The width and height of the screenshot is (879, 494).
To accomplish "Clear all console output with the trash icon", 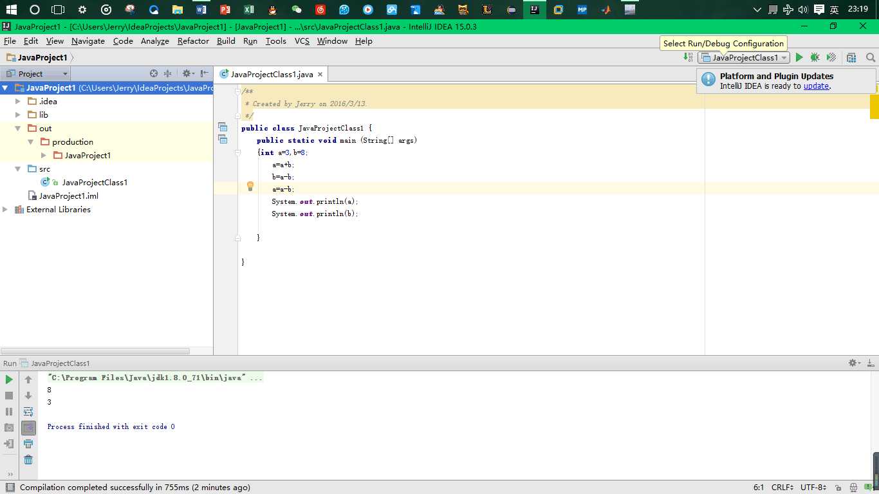I will coord(28,460).
